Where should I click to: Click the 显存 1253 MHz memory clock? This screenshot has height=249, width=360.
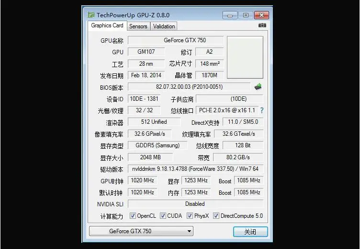click(x=196, y=180)
